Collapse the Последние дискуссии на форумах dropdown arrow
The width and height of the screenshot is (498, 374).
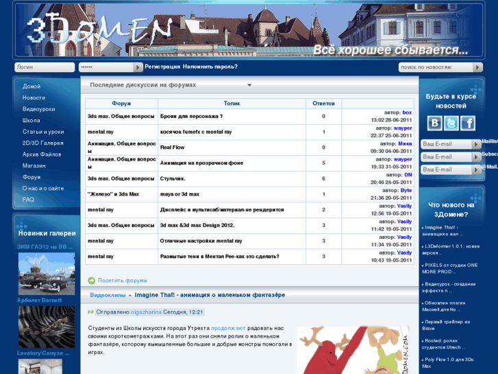click(x=249, y=85)
